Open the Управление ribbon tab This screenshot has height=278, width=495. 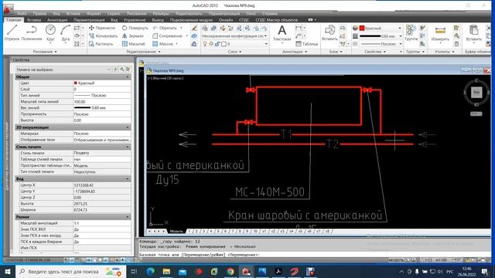coord(135,20)
